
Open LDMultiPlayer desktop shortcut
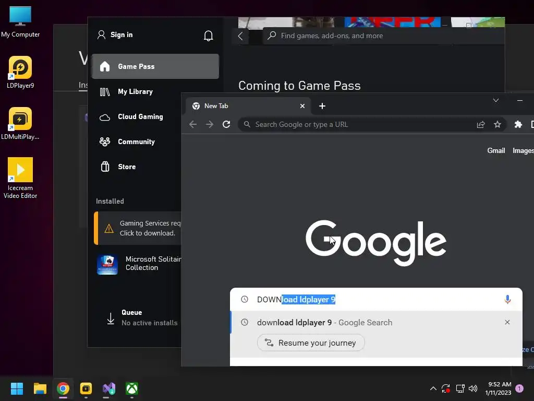20,123
